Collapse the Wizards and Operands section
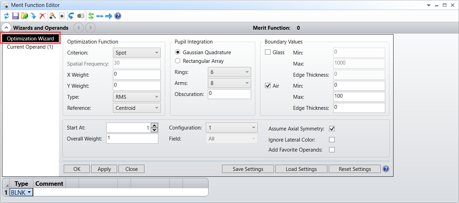The height and width of the screenshot is (203, 459). click(6, 28)
